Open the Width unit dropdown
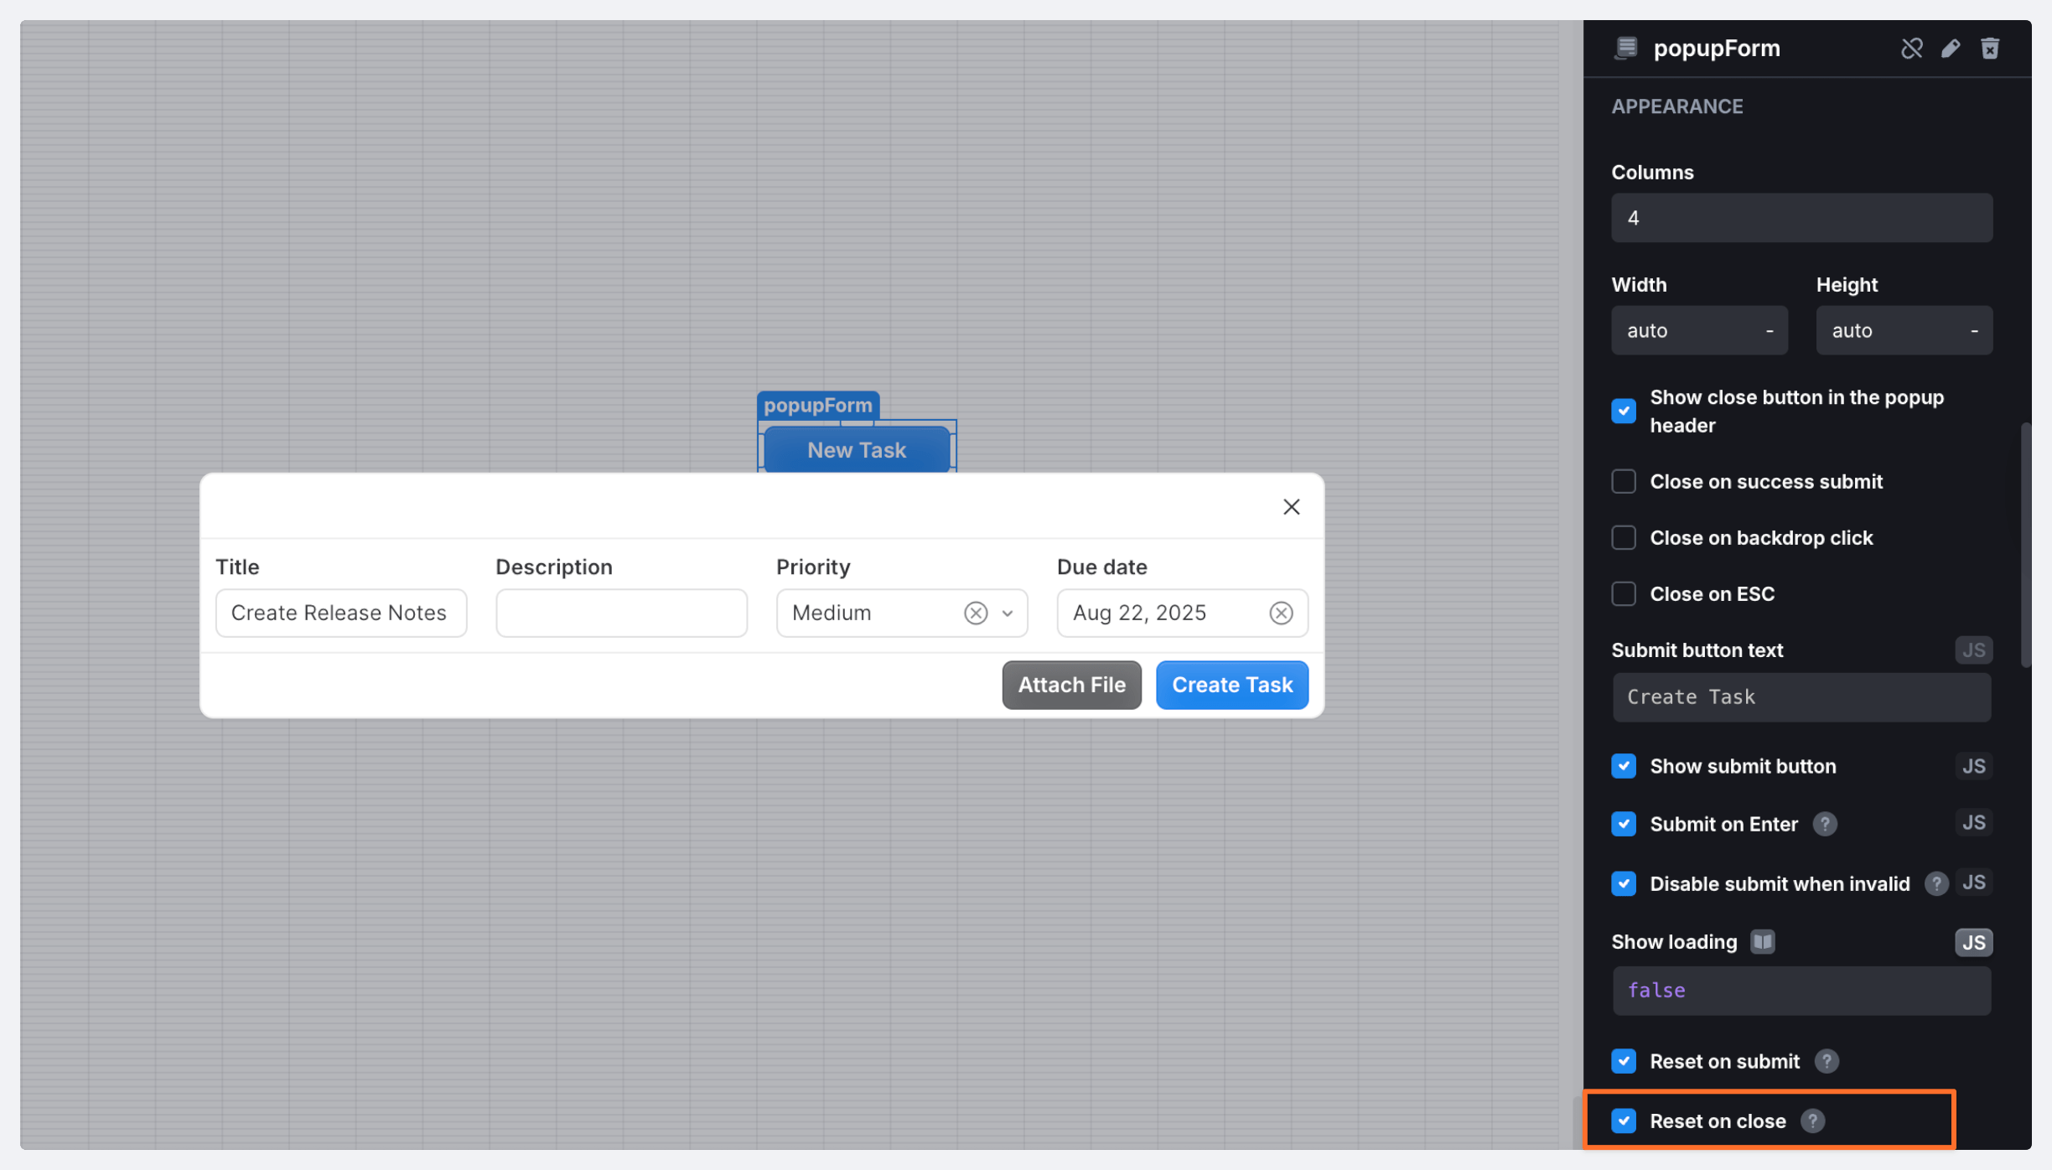Image resolution: width=2052 pixels, height=1170 pixels. (x=1769, y=331)
